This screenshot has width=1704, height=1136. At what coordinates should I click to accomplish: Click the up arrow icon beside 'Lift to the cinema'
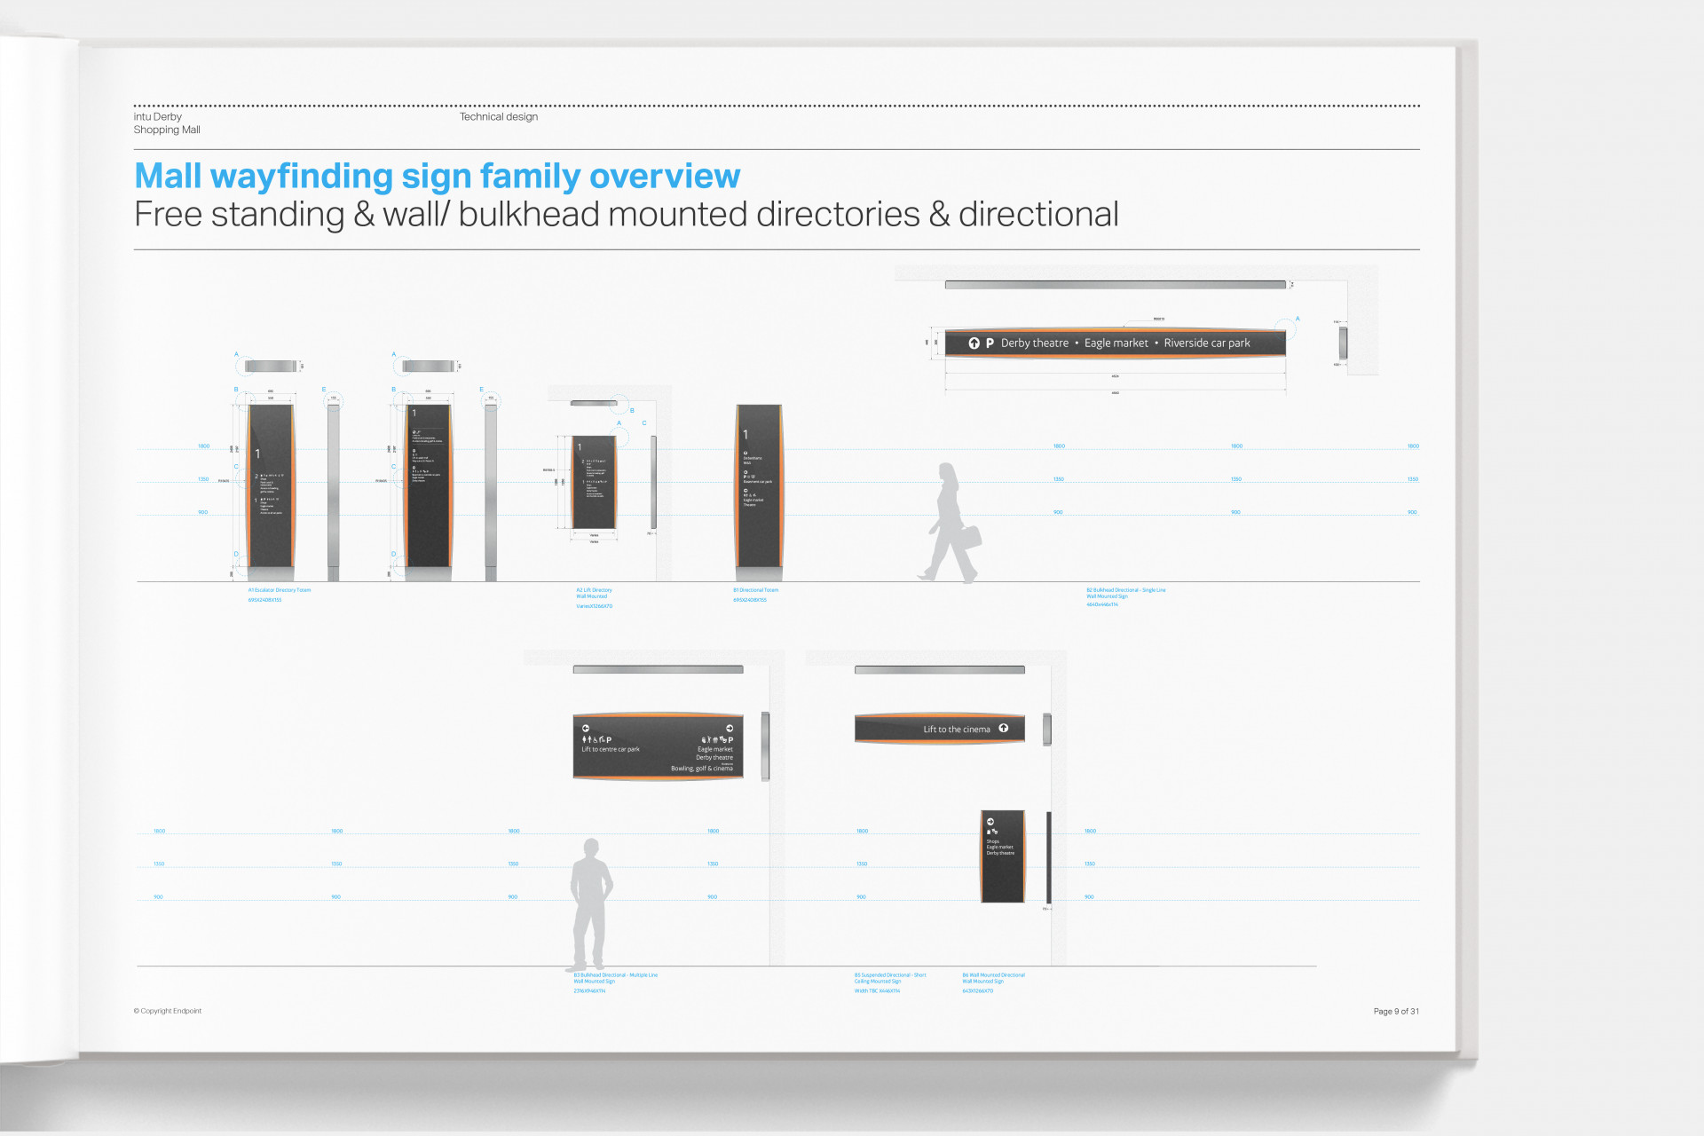(1004, 729)
